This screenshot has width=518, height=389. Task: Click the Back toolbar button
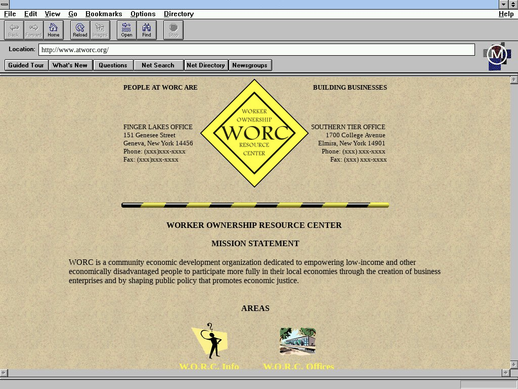click(14, 30)
